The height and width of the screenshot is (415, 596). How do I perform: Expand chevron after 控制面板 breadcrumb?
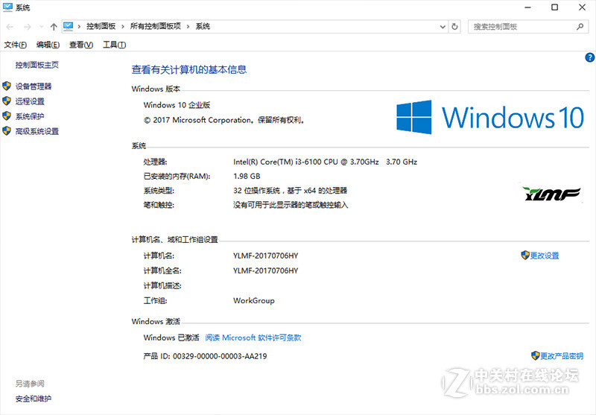123,26
